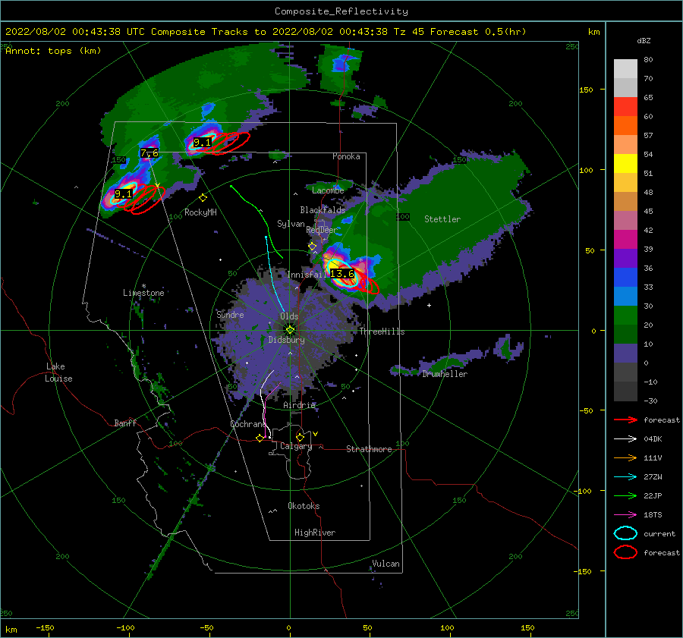This screenshot has height=638, width=683.
Task: Click the HighRiver city label
Action: 315,533
